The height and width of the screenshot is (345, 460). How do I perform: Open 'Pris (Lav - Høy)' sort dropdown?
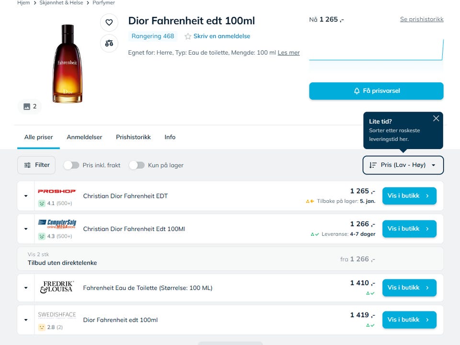[x=403, y=165]
